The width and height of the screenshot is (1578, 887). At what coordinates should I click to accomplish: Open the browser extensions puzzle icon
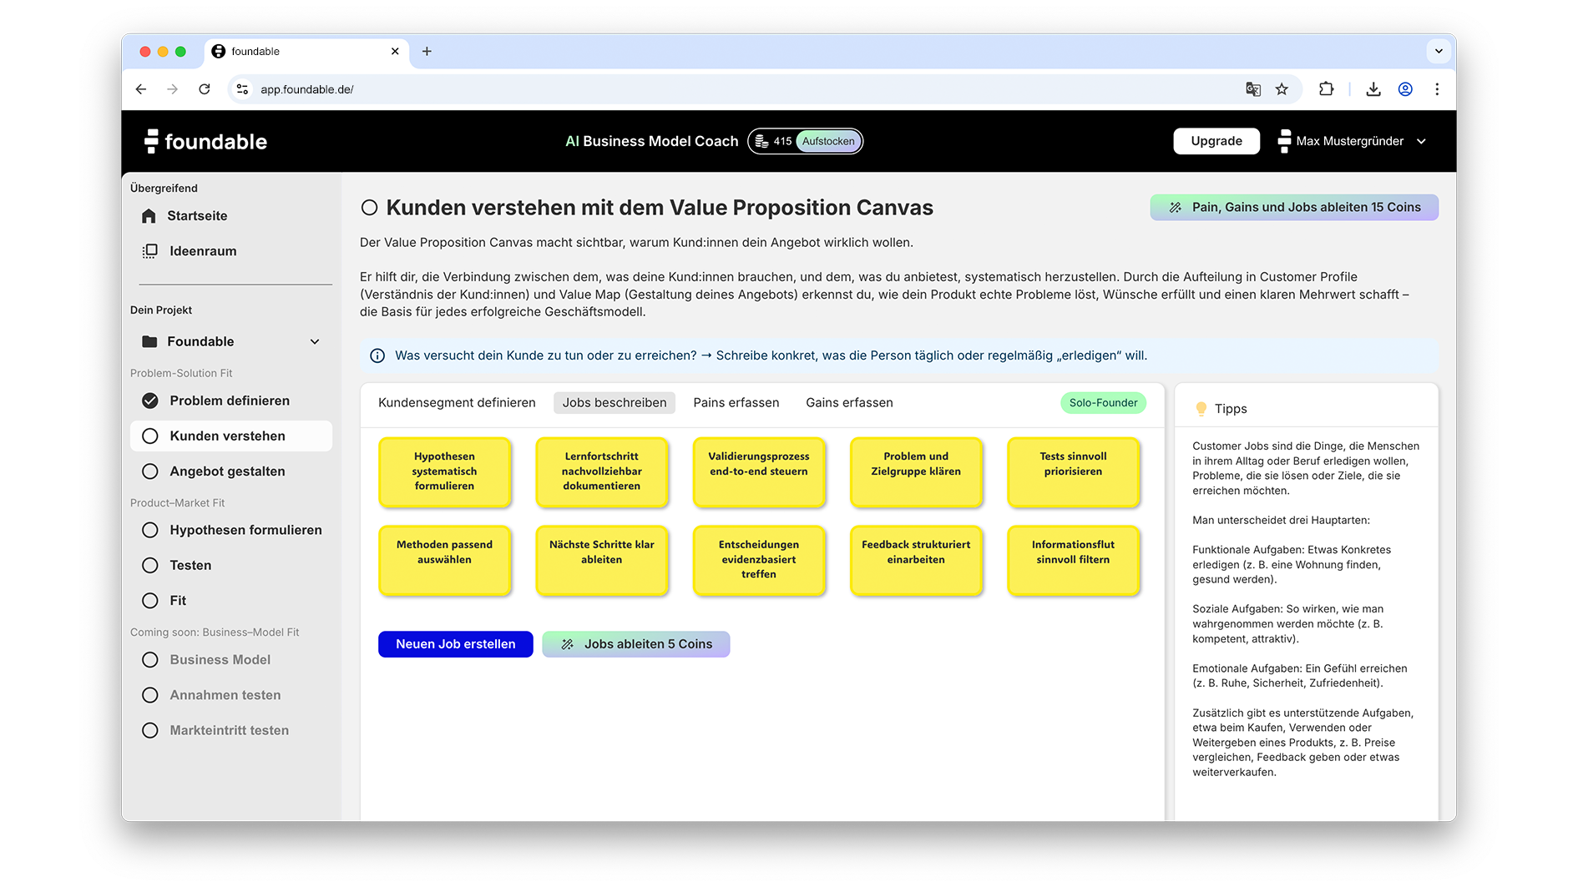[1326, 89]
